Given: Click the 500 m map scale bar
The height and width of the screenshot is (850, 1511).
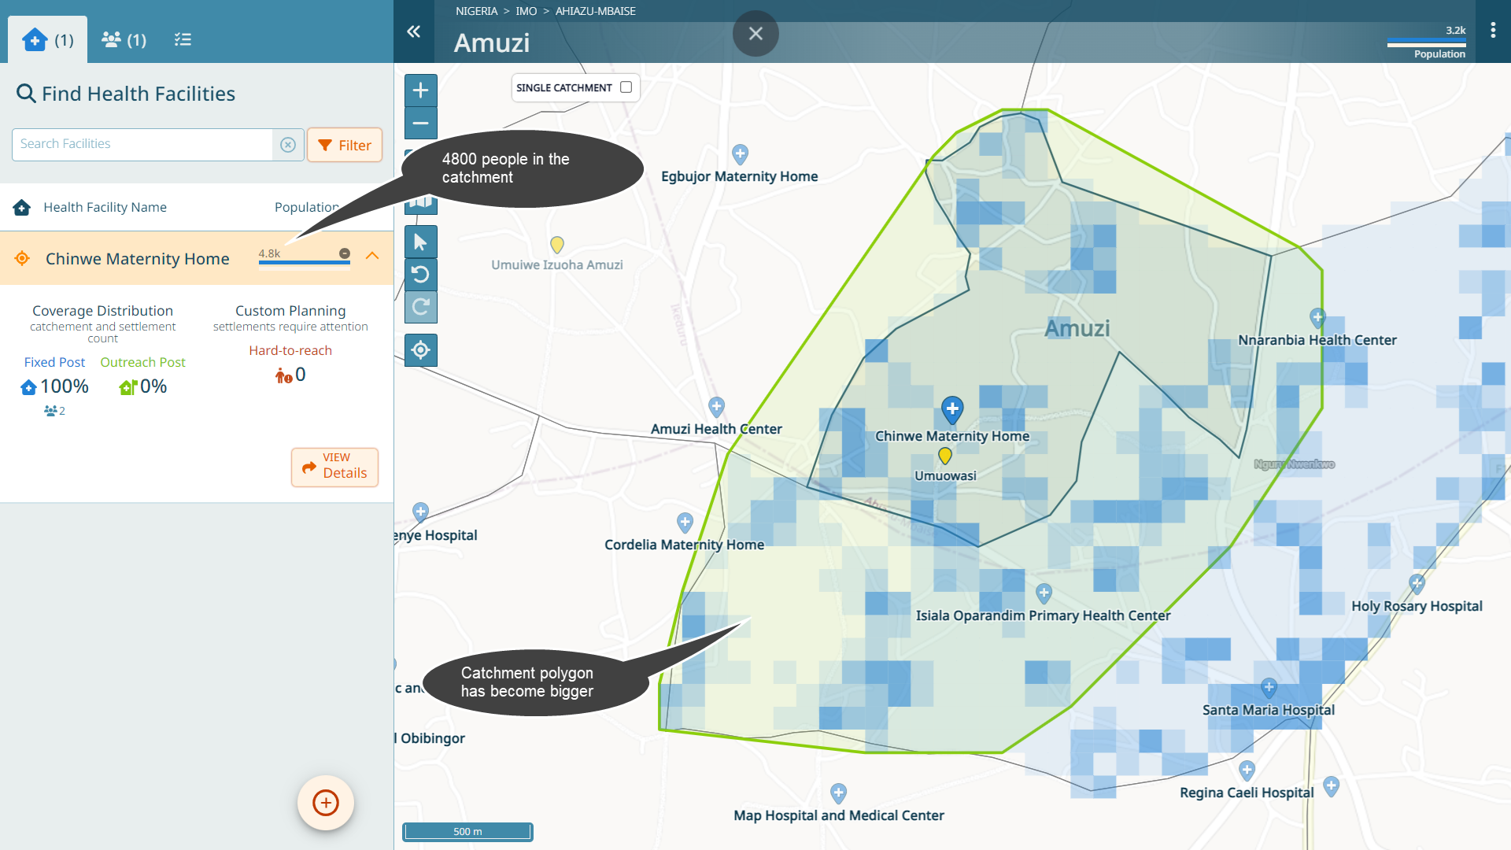Looking at the screenshot, I should pos(467,832).
